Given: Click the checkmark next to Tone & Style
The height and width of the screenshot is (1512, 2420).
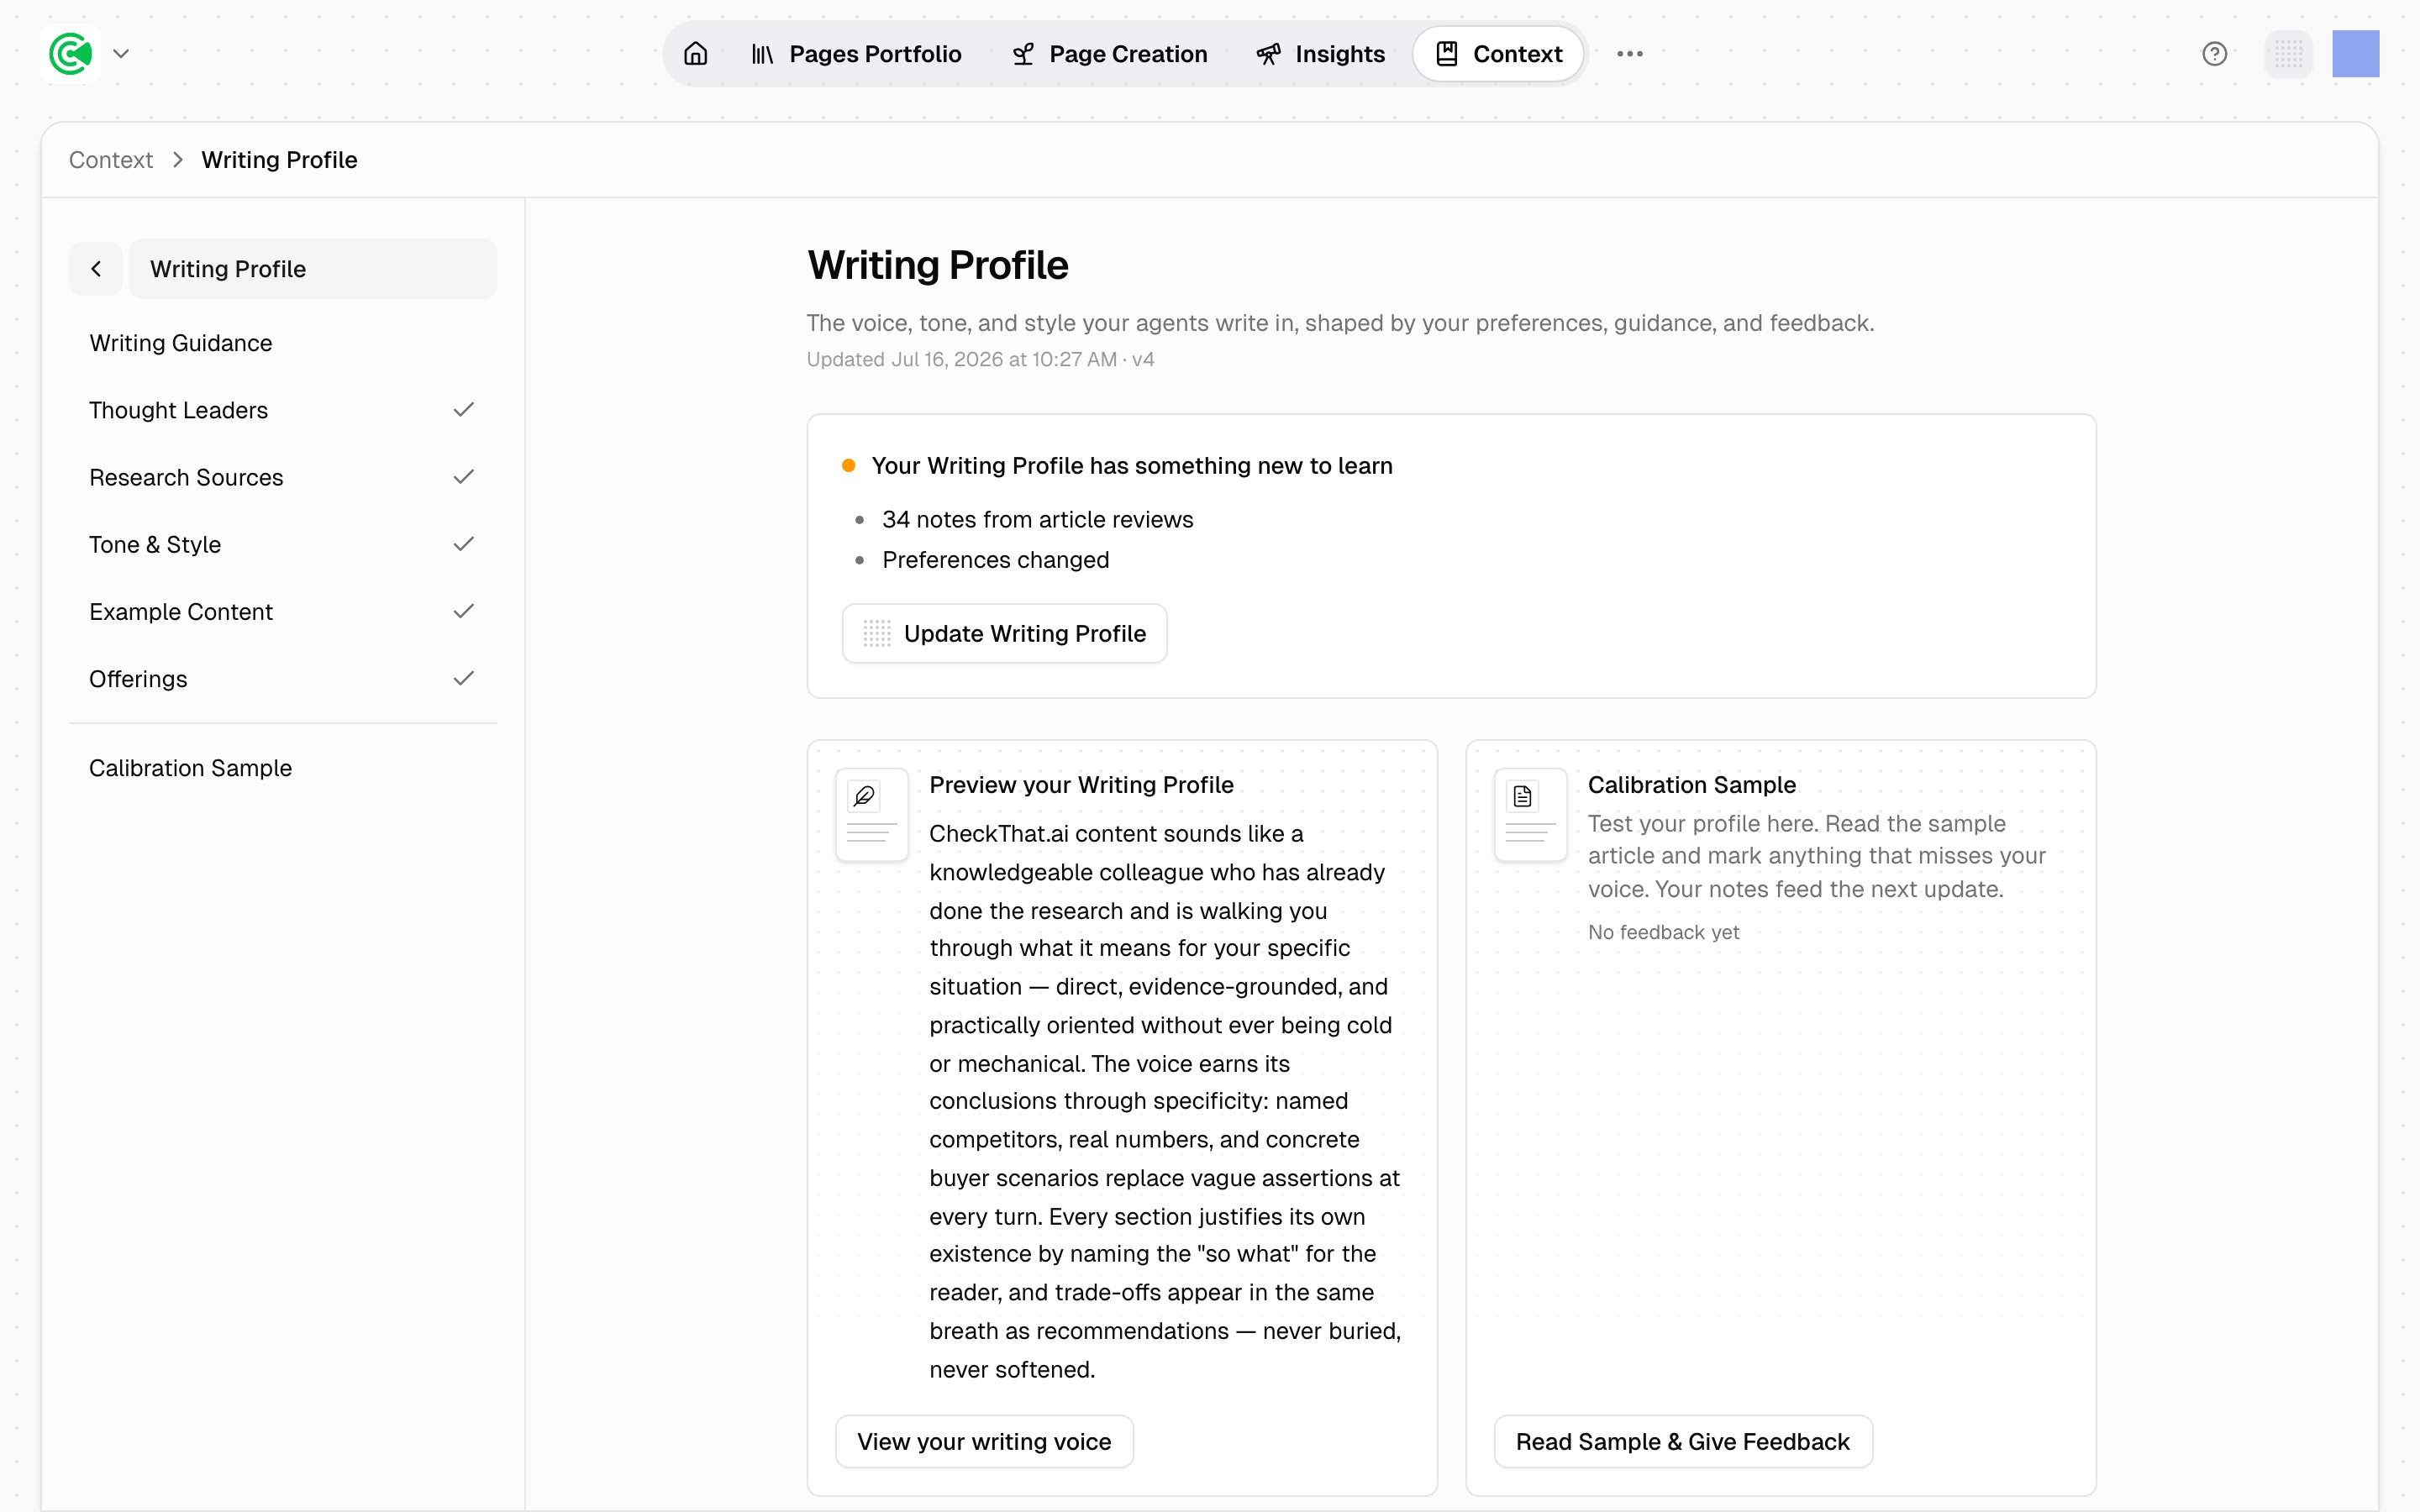Looking at the screenshot, I should (463, 544).
